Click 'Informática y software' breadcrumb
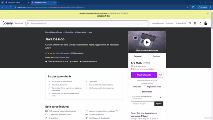The image size is (213, 120). 54,32
